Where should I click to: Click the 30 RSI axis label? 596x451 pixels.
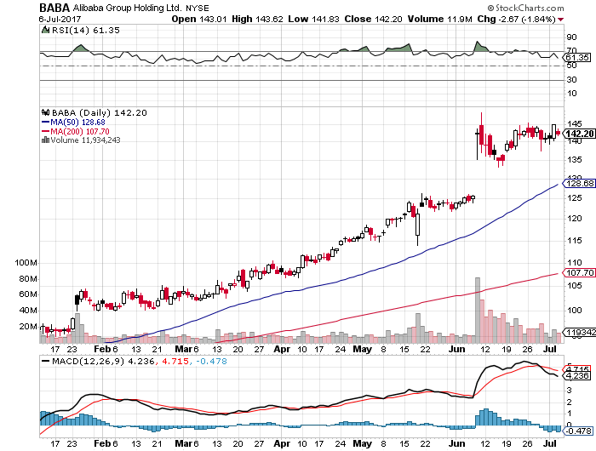pos(571,80)
